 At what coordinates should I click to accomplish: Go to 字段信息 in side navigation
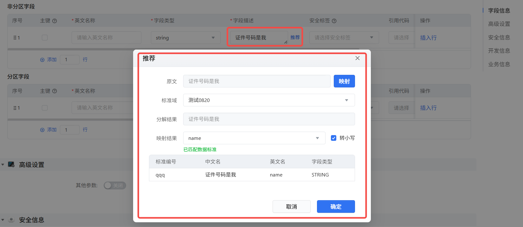coord(499,10)
